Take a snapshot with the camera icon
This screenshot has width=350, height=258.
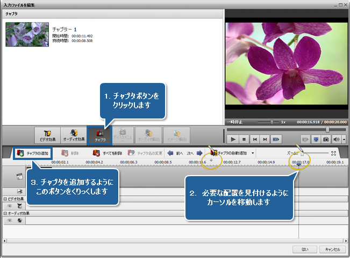[325, 139]
